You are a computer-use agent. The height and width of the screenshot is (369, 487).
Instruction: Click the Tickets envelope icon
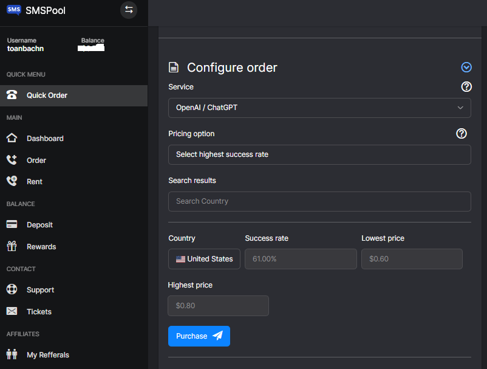[x=12, y=312]
